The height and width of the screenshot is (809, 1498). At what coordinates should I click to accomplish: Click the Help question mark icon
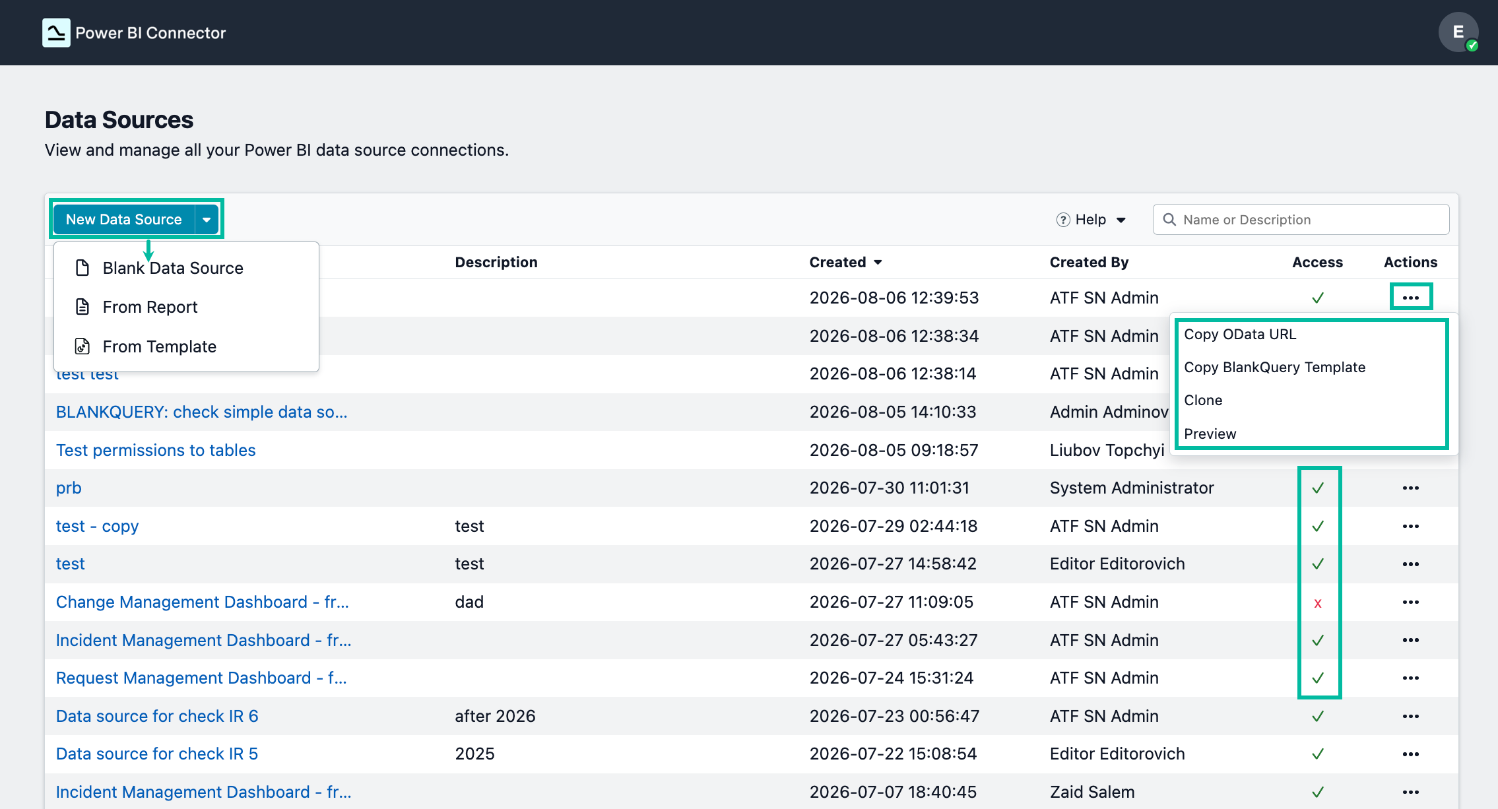tap(1062, 220)
